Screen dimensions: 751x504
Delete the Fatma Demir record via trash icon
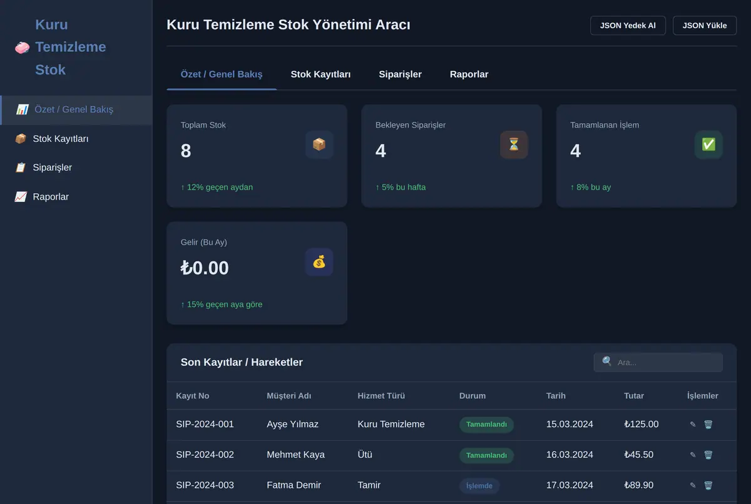(708, 485)
